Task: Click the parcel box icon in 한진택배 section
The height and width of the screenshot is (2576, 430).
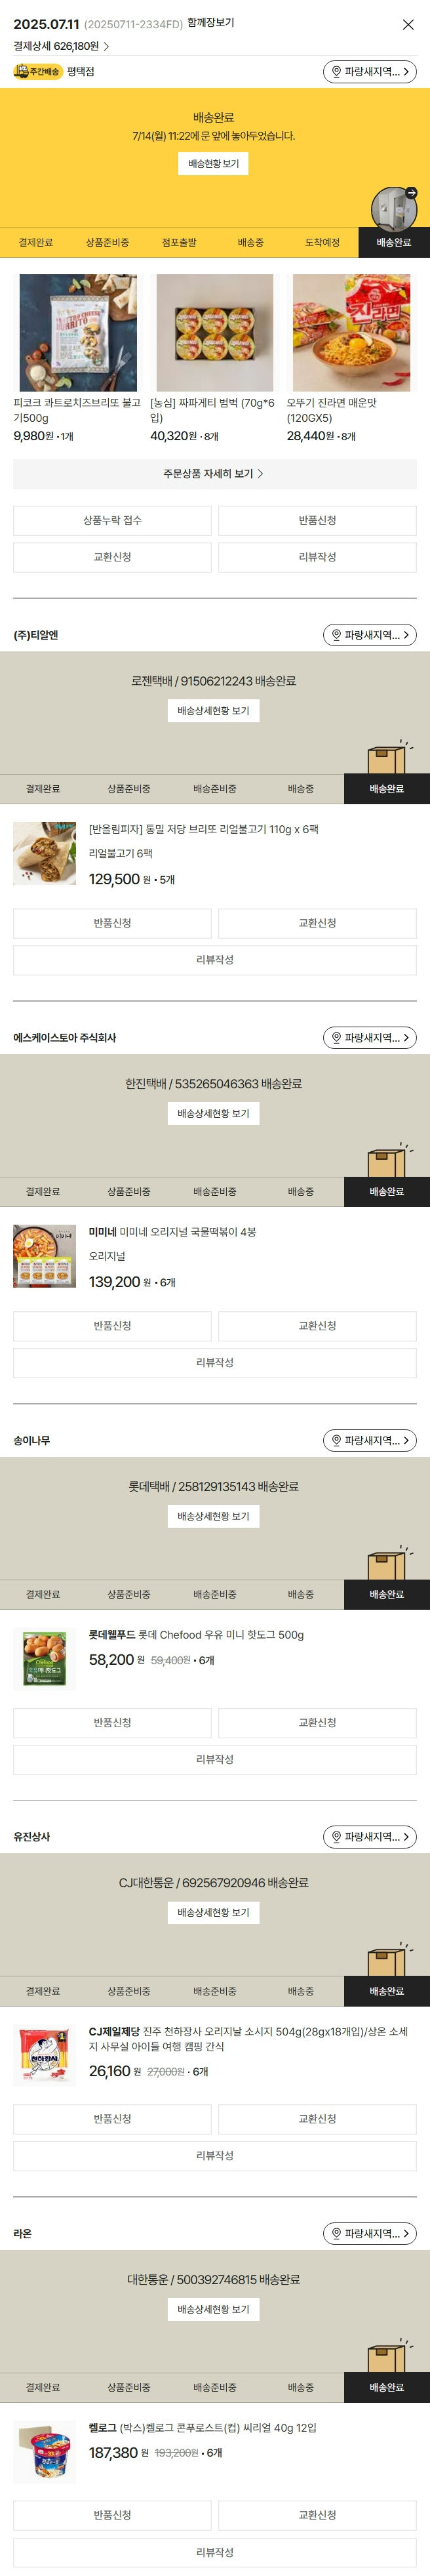Action: [x=387, y=1160]
